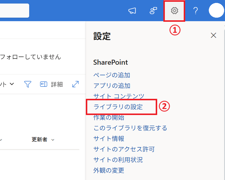Open the settings gear icon
225x180 pixels.
[174, 11]
